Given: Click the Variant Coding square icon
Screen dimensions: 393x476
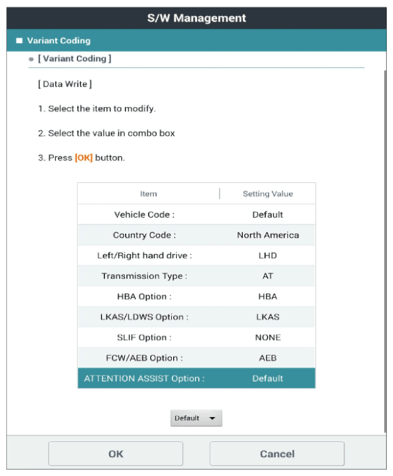Looking at the screenshot, I should pos(20,40).
